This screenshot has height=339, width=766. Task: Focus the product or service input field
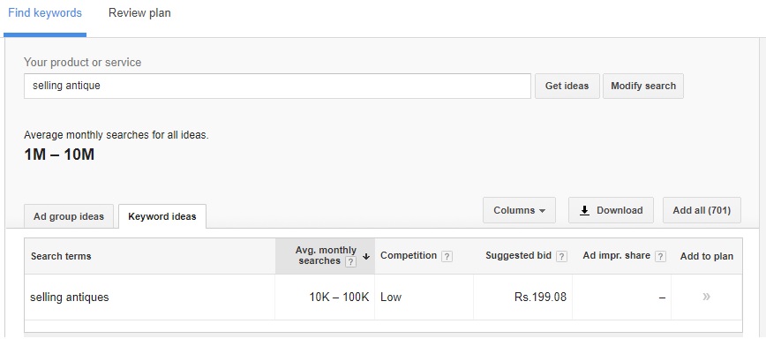(x=277, y=86)
